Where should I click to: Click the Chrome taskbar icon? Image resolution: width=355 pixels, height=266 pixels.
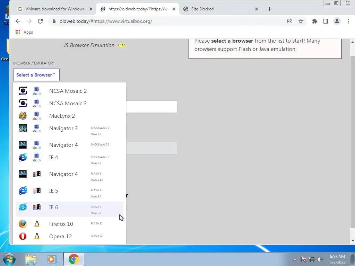(x=74, y=259)
